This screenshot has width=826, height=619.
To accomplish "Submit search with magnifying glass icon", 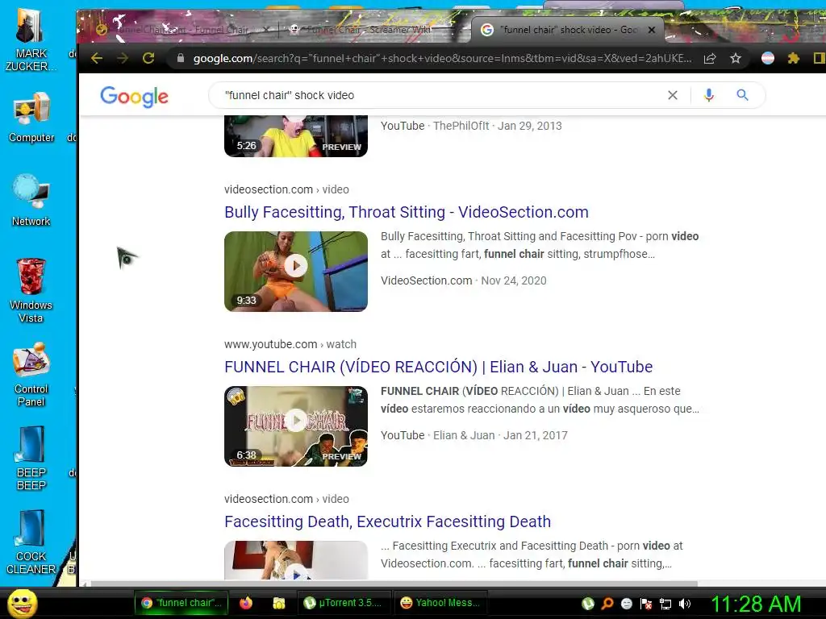I will (742, 95).
